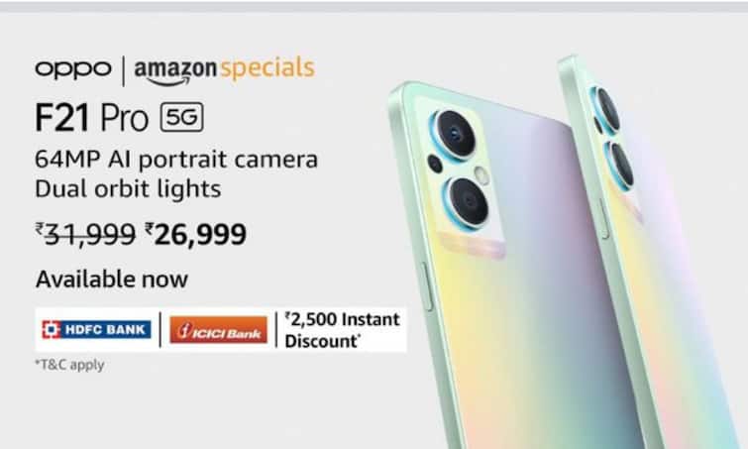Click the round LED flash on phone
The height and width of the screenshot is (449, 748).
481,176
